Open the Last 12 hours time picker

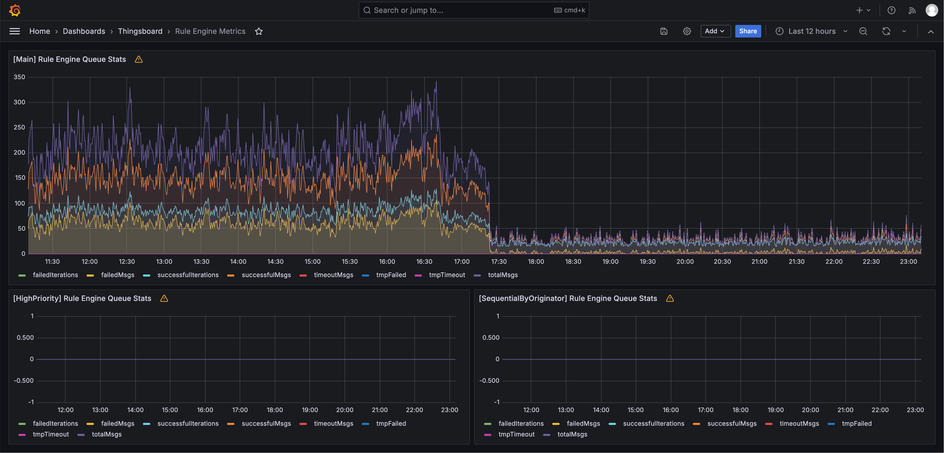coord(812,31)
